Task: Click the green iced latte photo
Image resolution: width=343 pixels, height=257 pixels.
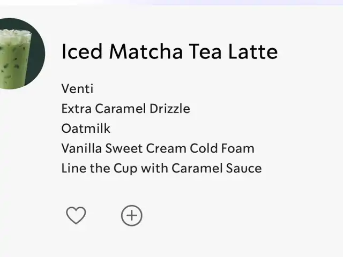Action: click(x=14, y=58)
